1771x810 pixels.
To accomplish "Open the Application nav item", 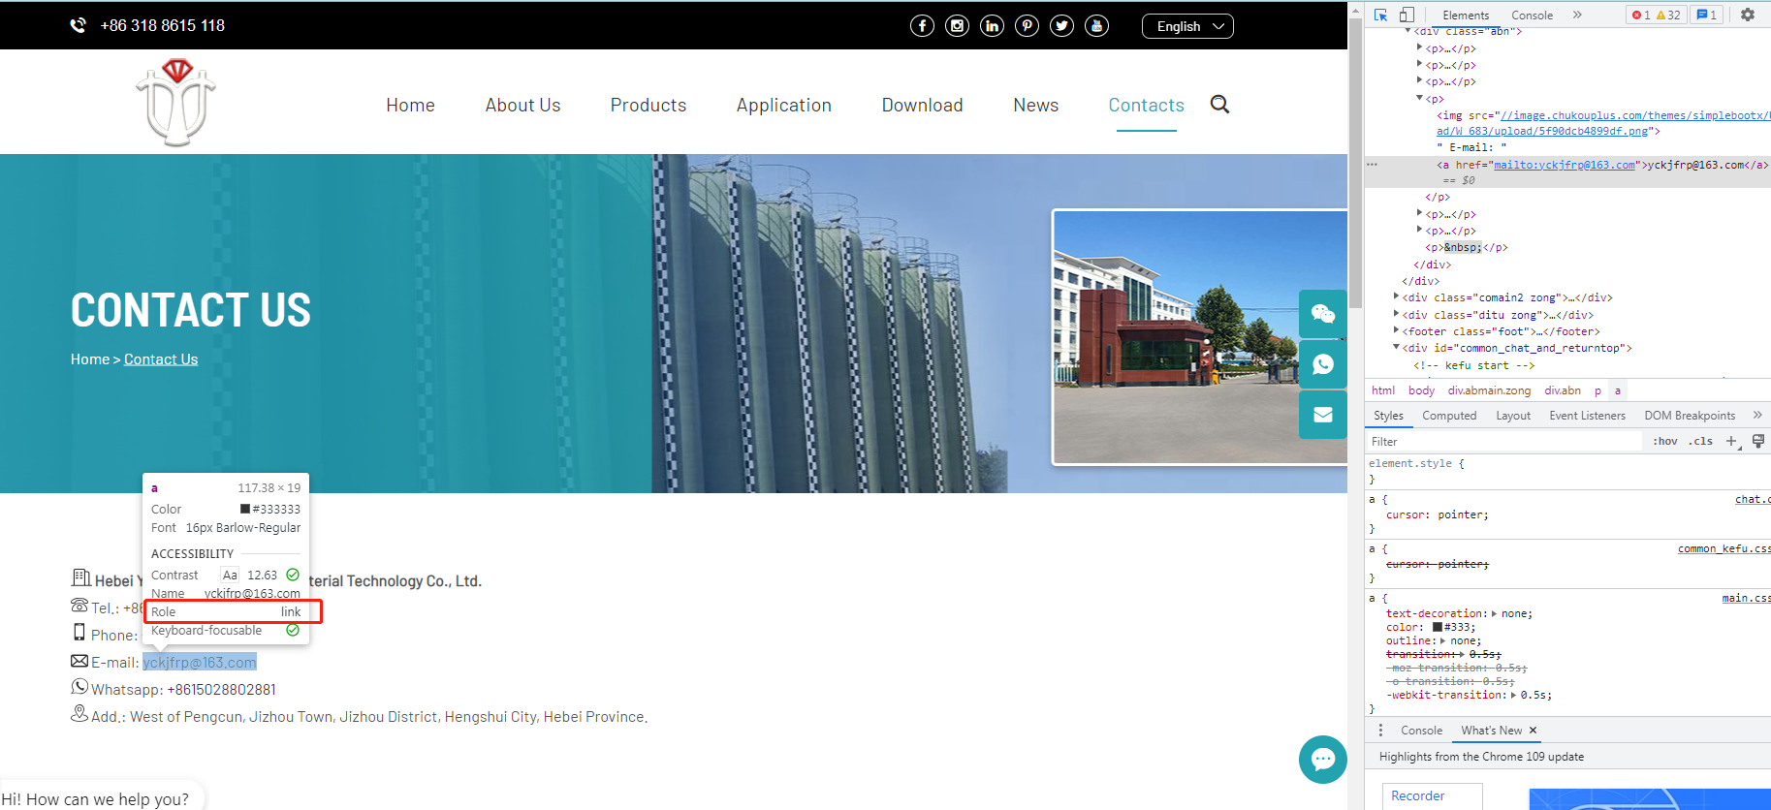I will point(783,105).
